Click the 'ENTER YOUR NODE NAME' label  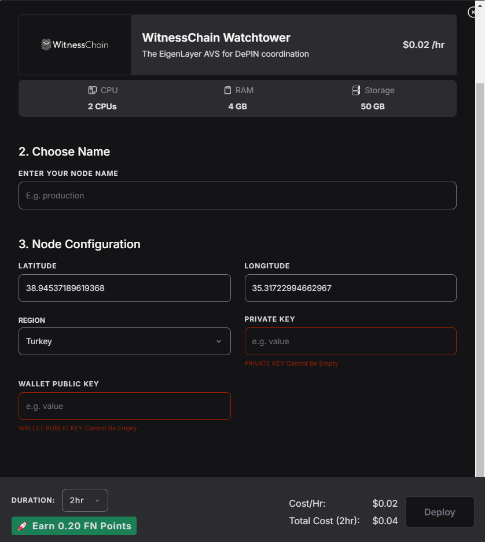(x=68, y=174)
